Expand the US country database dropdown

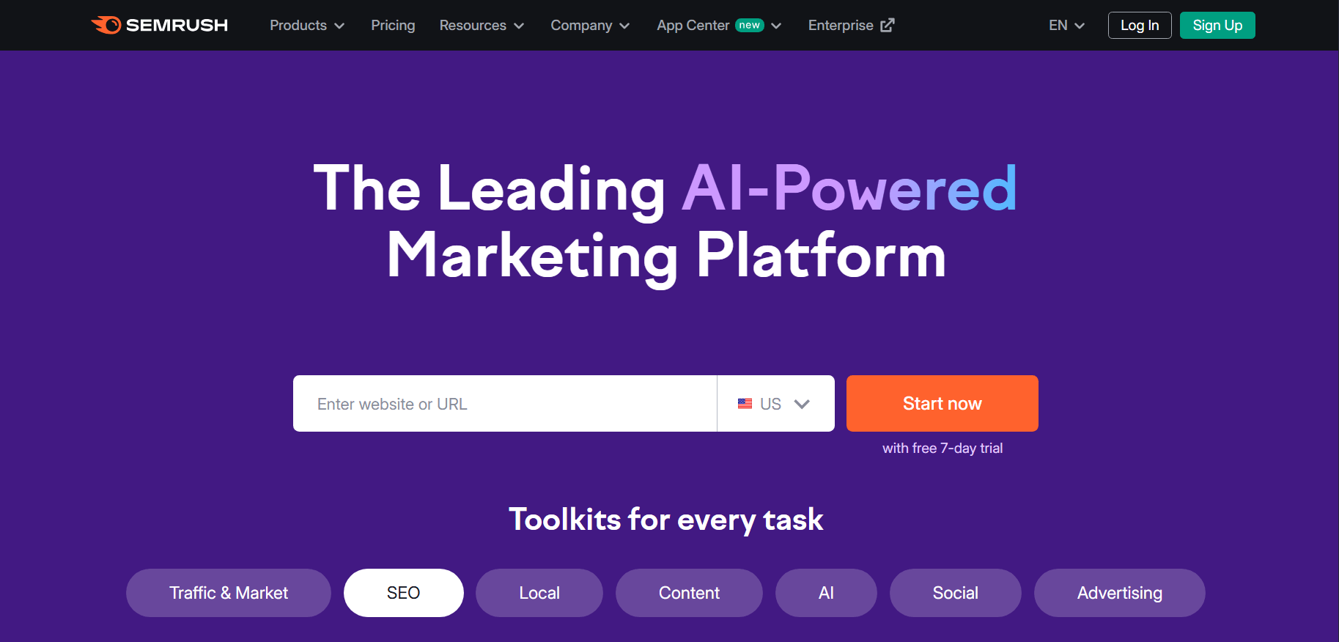pos(775,404)
